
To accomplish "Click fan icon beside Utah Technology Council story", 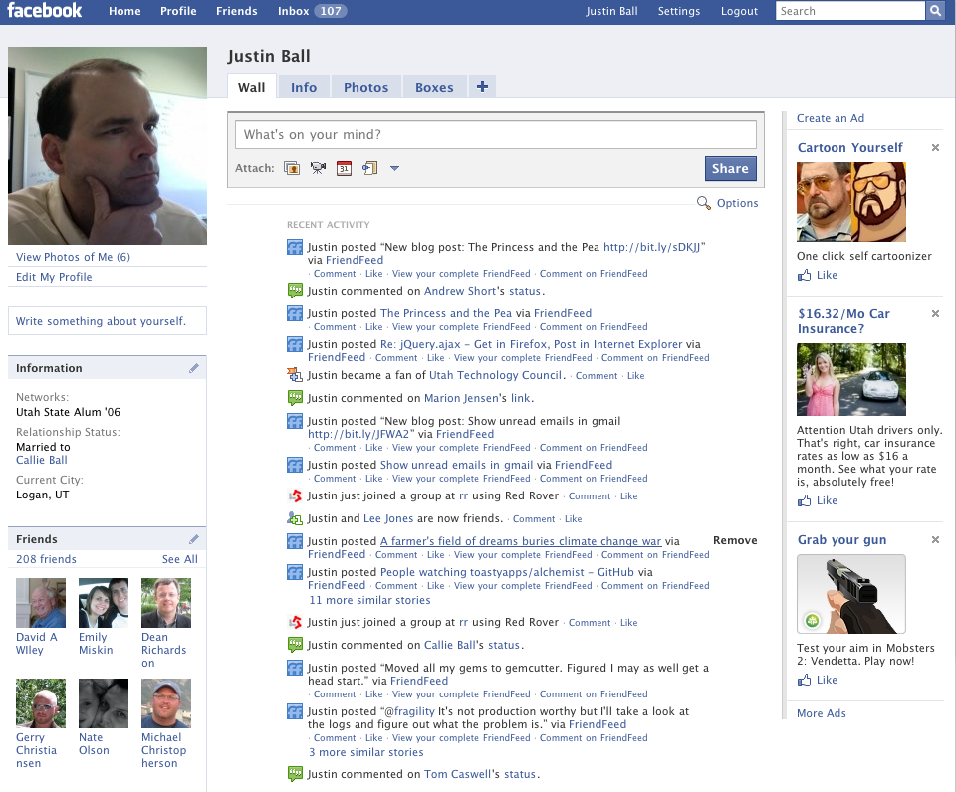I will (295, 375).
